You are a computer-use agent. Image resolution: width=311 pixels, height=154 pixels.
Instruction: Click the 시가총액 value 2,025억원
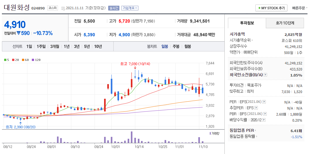pyautogui.click(x=293, y=34)
